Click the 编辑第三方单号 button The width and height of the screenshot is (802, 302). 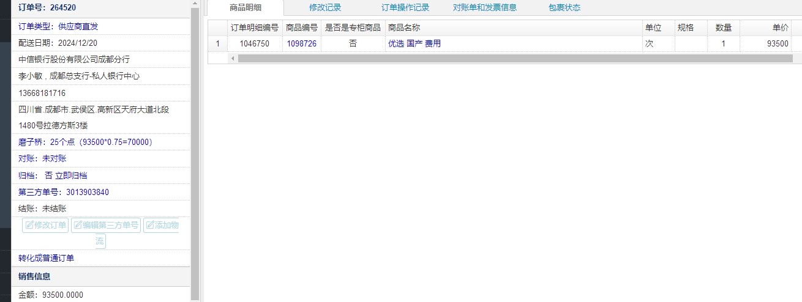(x=106, y=225)
